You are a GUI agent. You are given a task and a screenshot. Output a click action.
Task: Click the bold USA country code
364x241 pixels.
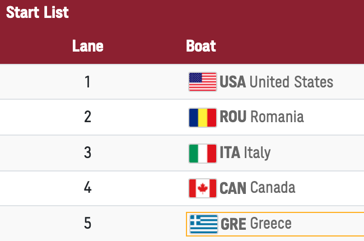click(232, 82)
